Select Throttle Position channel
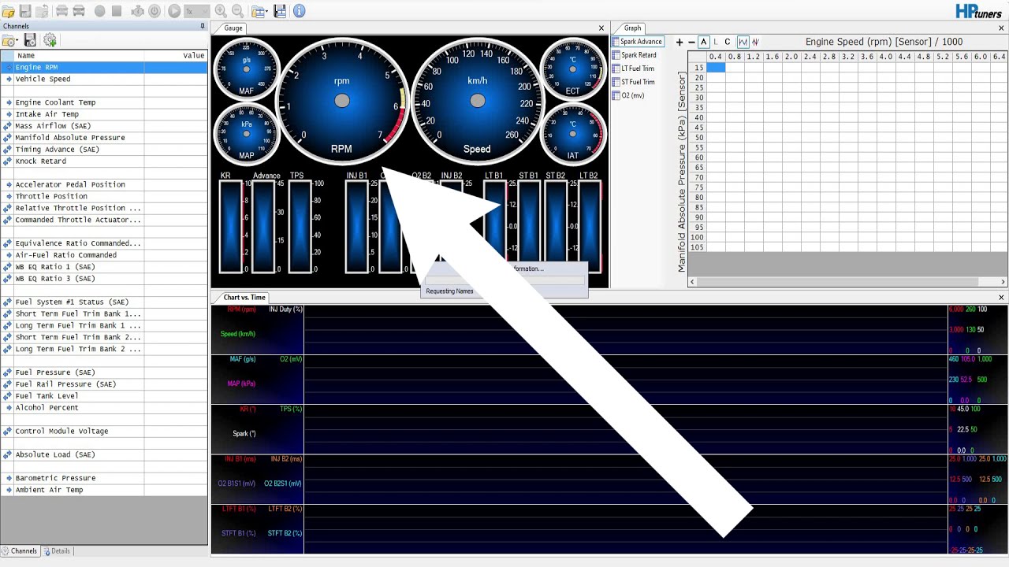This screenshot has height=567, width=1009. [104, 197]
